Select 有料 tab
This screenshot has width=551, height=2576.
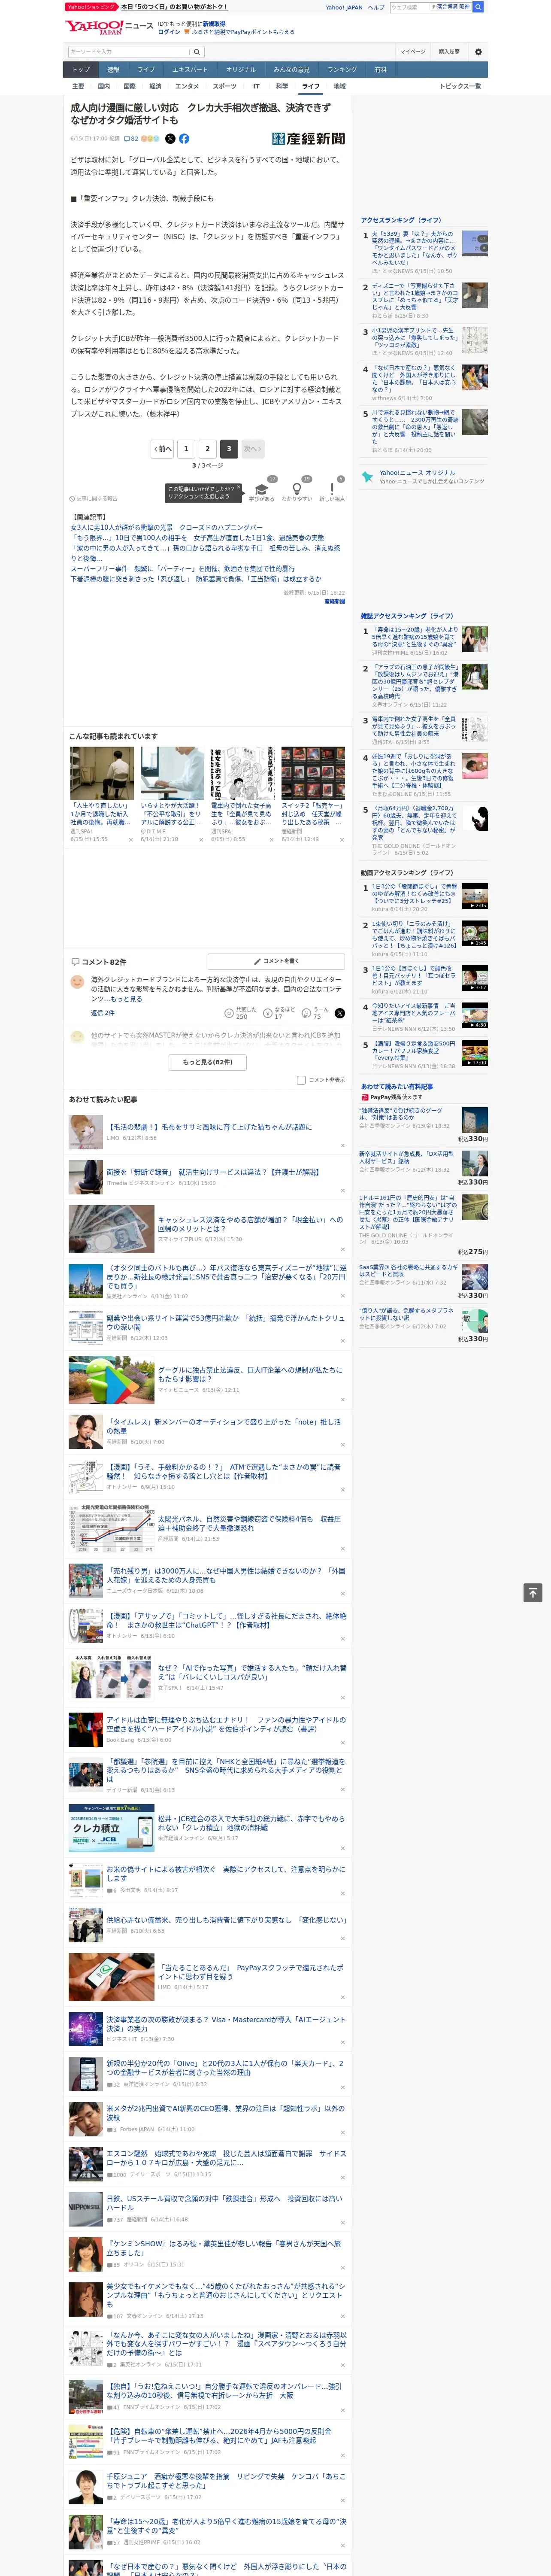pos(380,70)
